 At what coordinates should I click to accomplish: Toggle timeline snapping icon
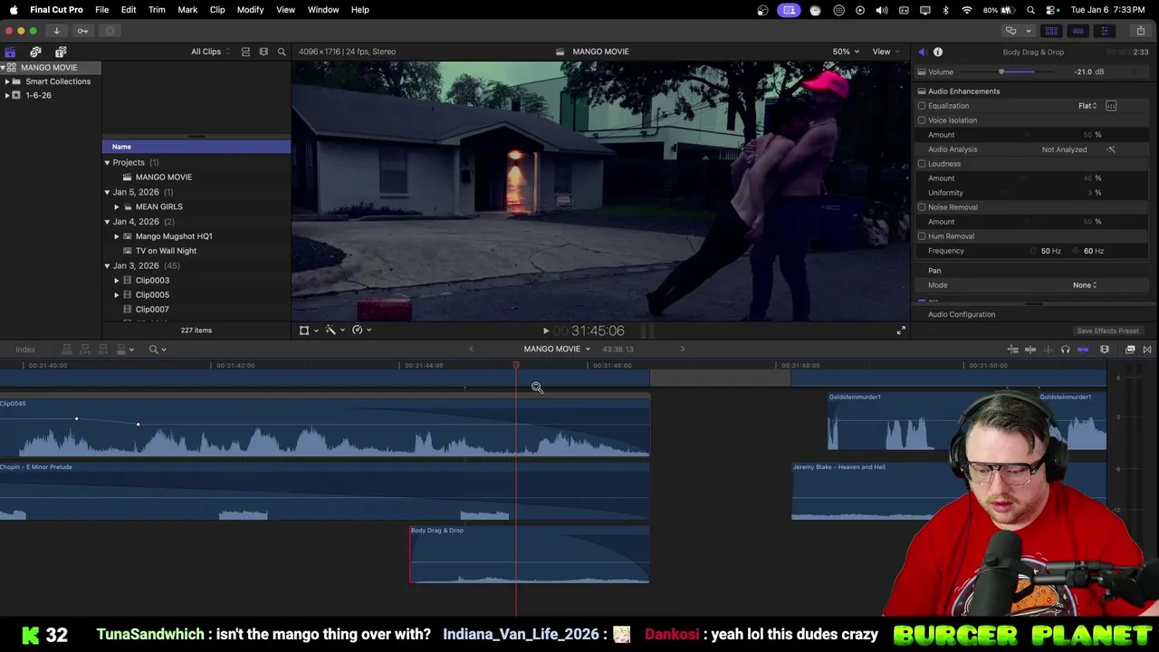point(1083,350)
